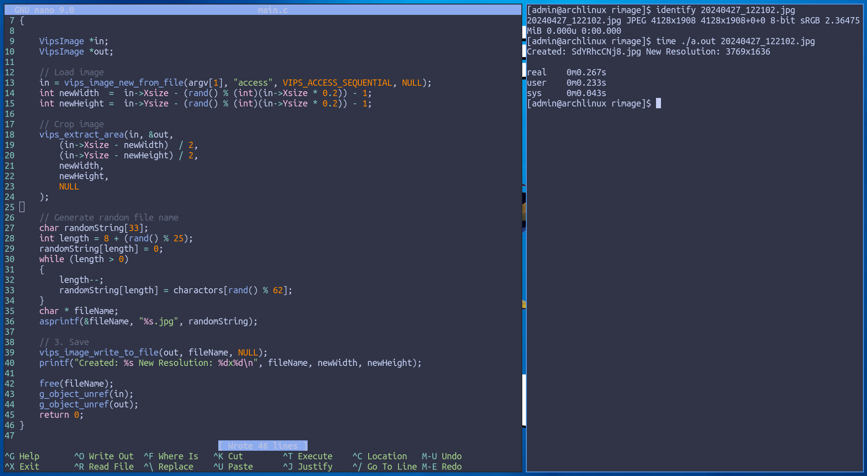Place cursor at terminal shell prompt
This screenshot has height=476, width=867.
tap(658, 103)
